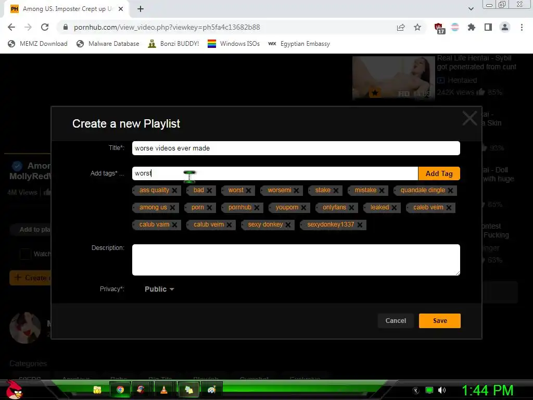Click the 1:44 PM taskbar clock
The width and height of the screenshot is (533, 400).
click(487, 391)
